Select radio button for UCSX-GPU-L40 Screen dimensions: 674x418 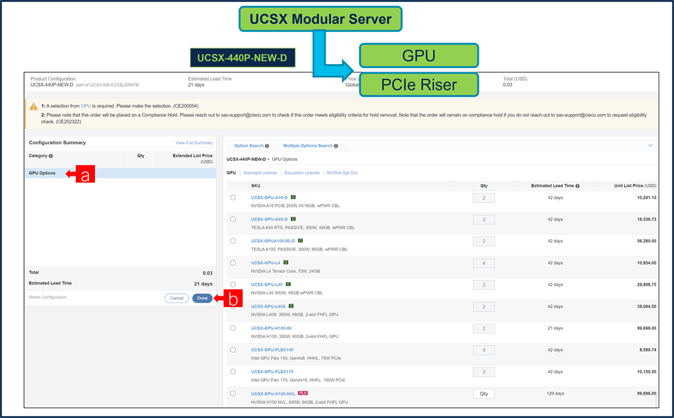233,284
